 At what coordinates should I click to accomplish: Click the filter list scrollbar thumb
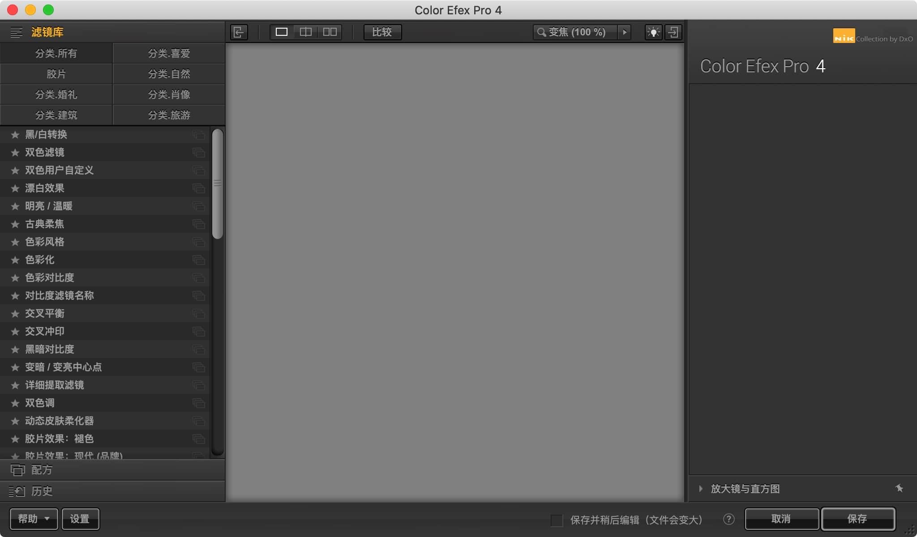point(217,183)
